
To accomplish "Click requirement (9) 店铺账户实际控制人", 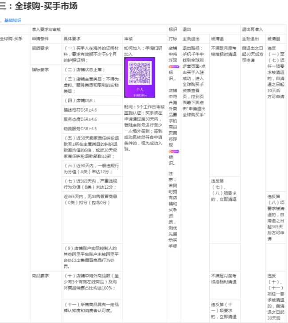I will pos(91,257).
